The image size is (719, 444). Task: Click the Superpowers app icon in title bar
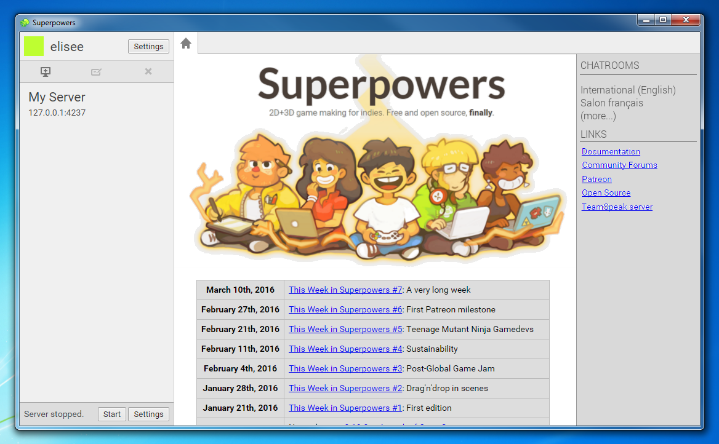[25, 23]
